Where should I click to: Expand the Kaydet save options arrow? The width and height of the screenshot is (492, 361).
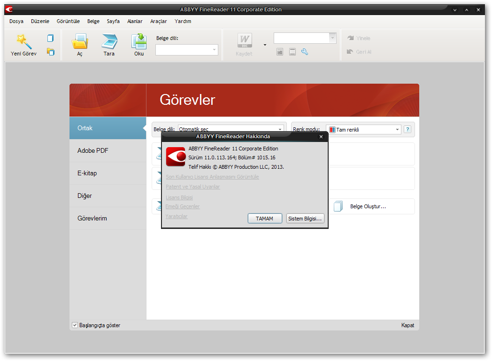pos(265,45)
